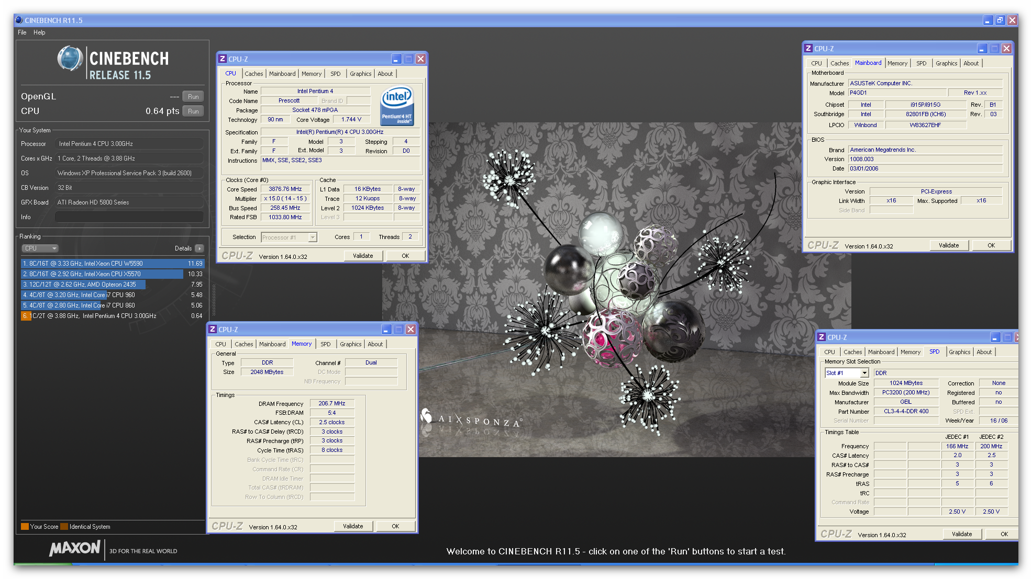This screenshot has width=1032, height=579.
Task: Open CPU tab in CPU-Z SPD window
Action: pos(830,352)
